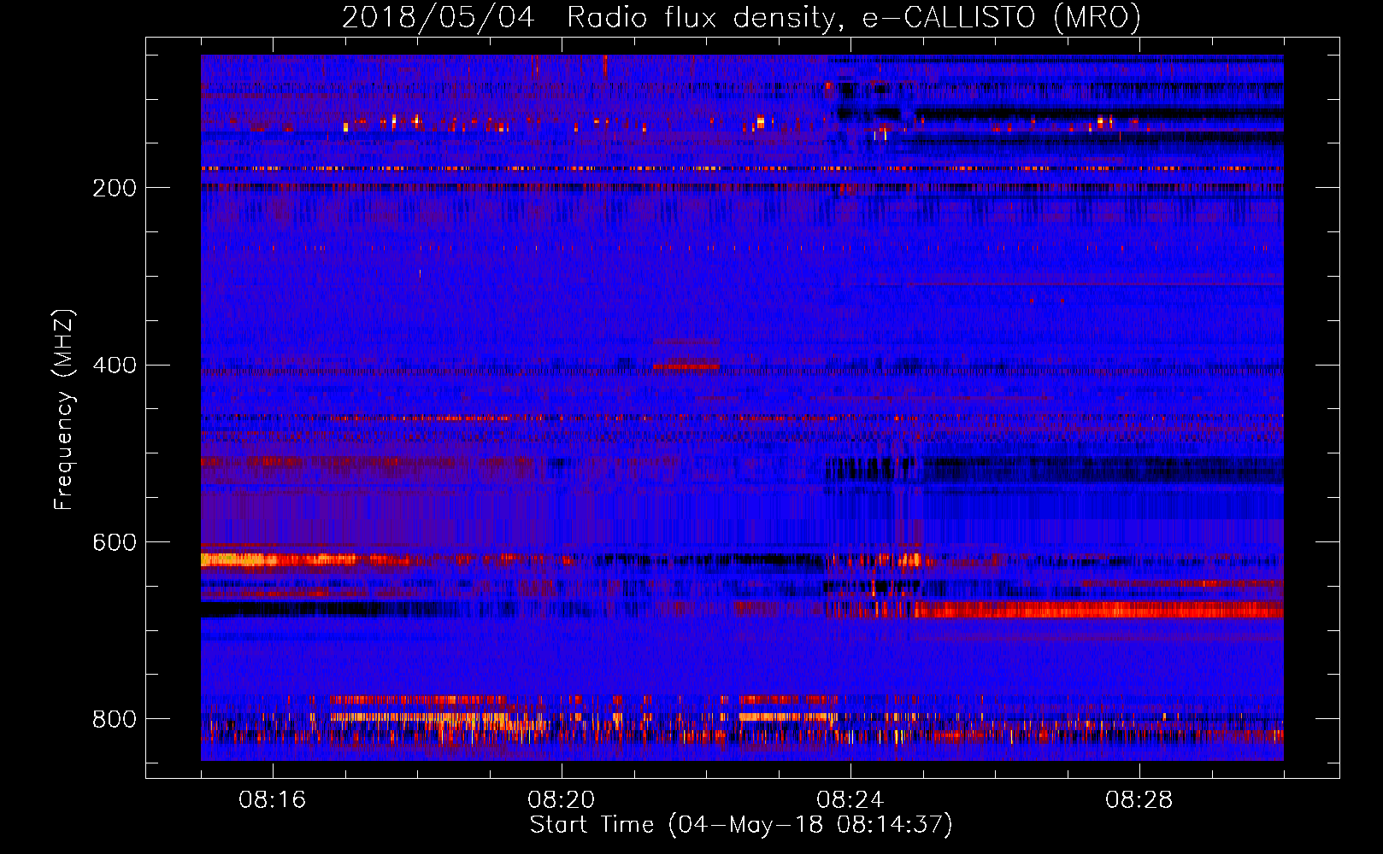Click the bright yellow burst near 620 MHz
Screen dimensions: 1383x854
point(278,560)
